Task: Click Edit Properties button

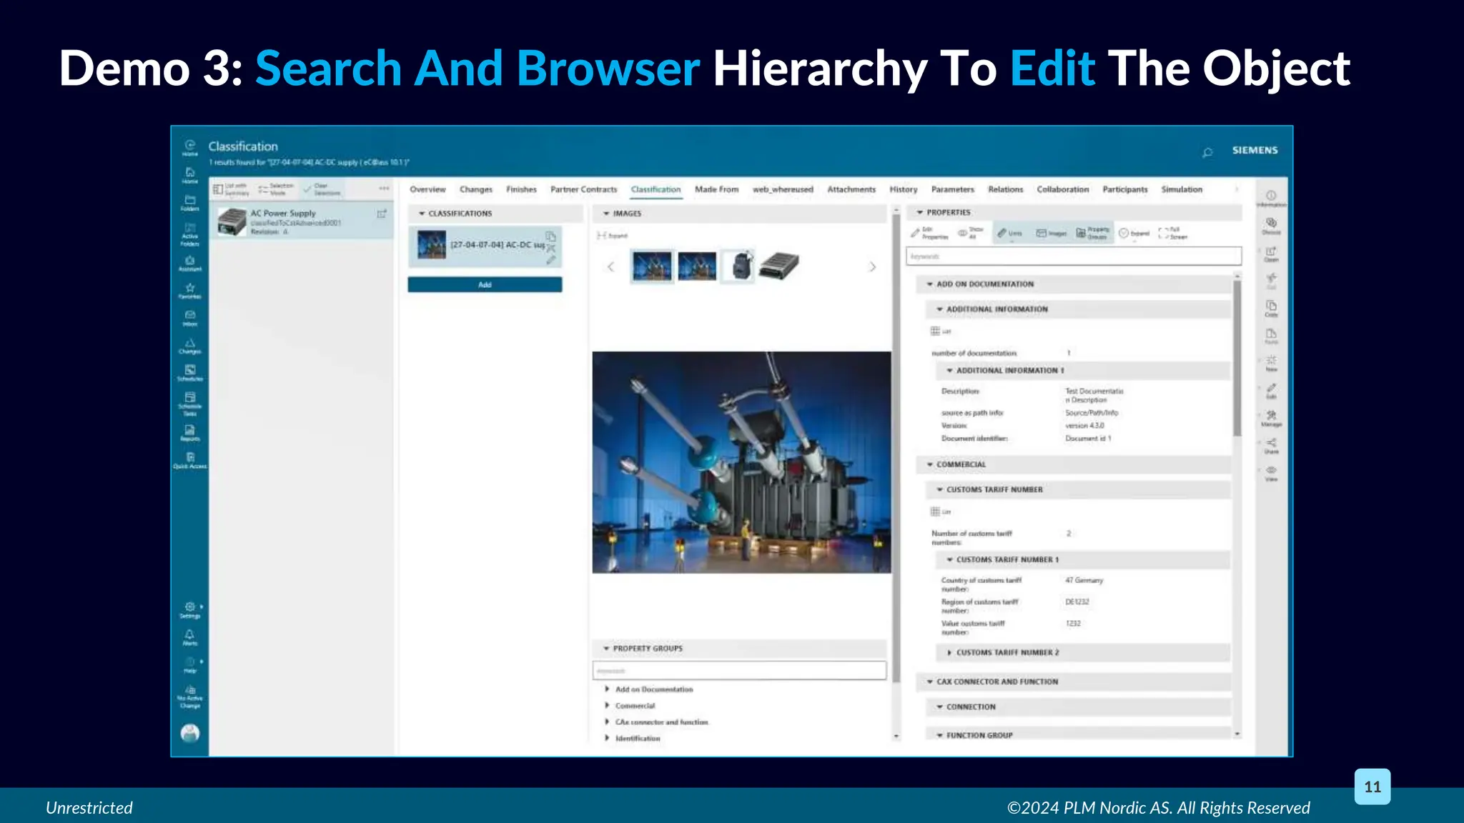Action: [929, 233]
